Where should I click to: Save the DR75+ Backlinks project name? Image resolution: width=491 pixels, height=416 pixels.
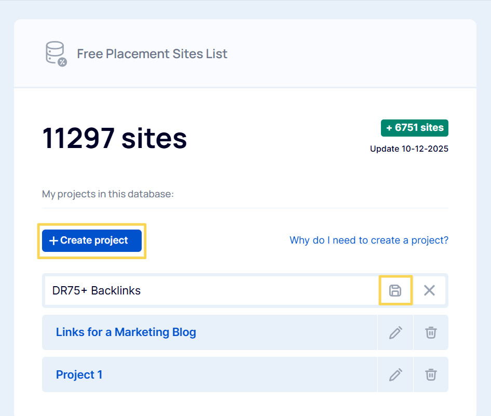pos(395,290)
